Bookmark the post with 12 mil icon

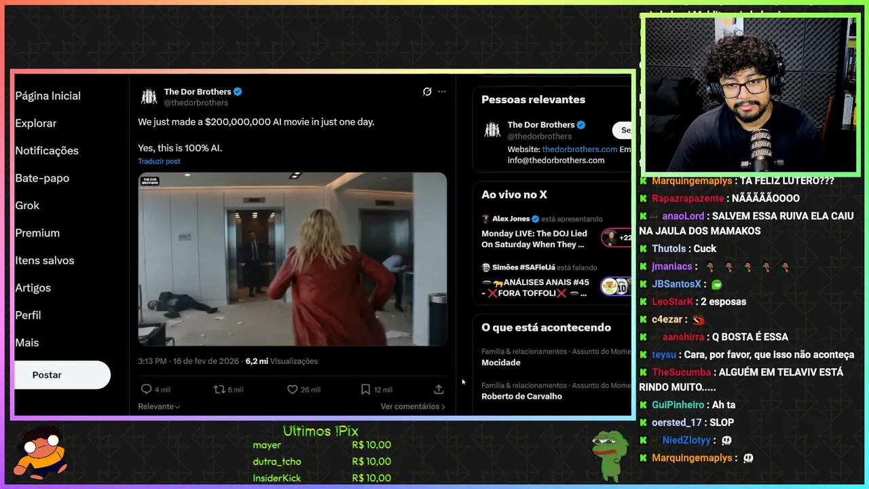tap(365, 389)
